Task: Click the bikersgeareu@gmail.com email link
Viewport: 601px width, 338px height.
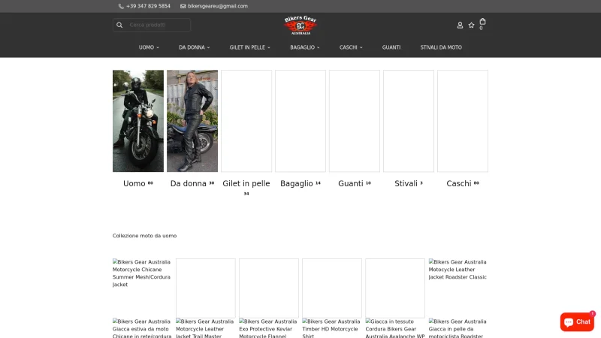Action: (218, 6)
